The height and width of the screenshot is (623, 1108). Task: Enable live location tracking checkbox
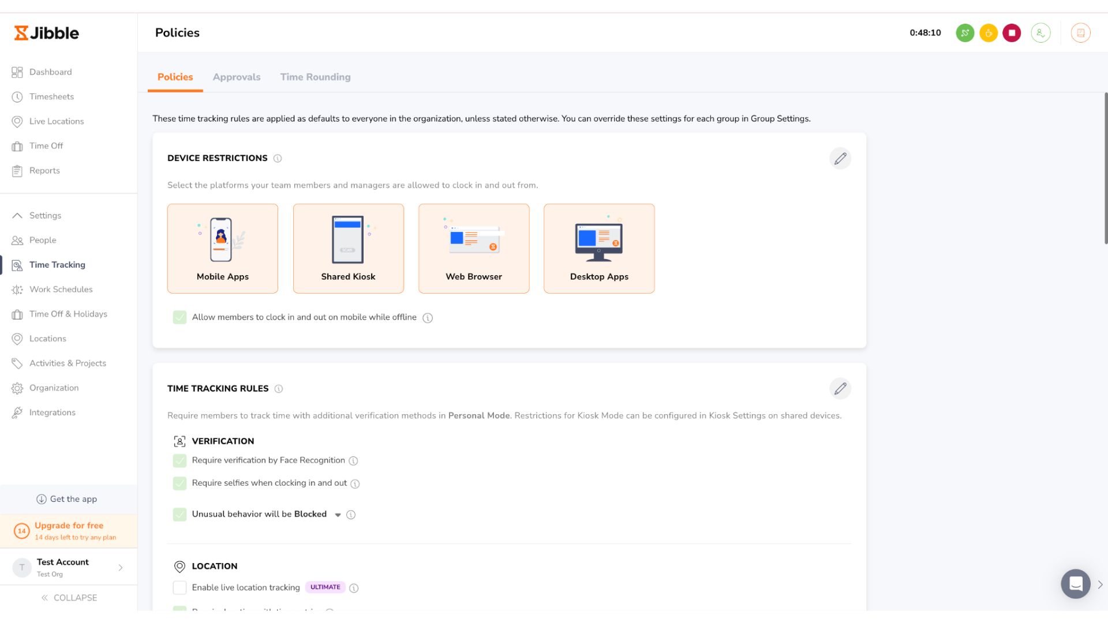click(179, 587)
